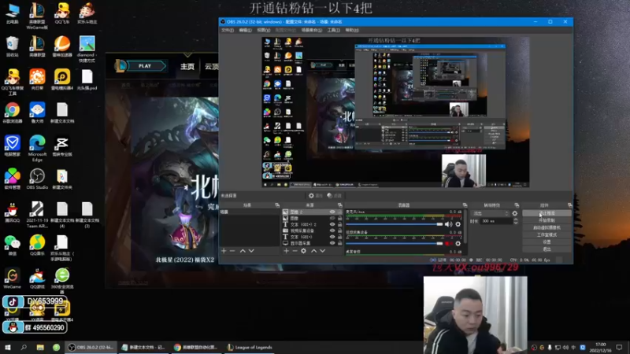Viewport: 630px width, 354px height.
Task: Open 回收站 recycle bin icon
Action: coord(12,46)
